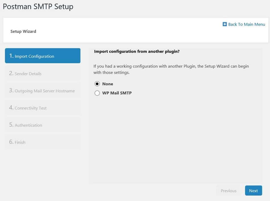Go to step 6 Finish
The height and width of the screenshot is (201, 270).
43,142
